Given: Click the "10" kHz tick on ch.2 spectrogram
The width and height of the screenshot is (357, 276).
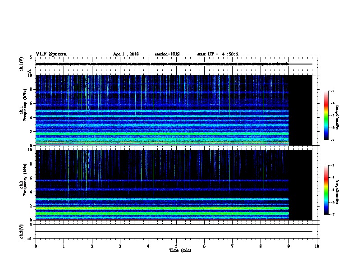Looking at the screenshot, I should (31, 150).
